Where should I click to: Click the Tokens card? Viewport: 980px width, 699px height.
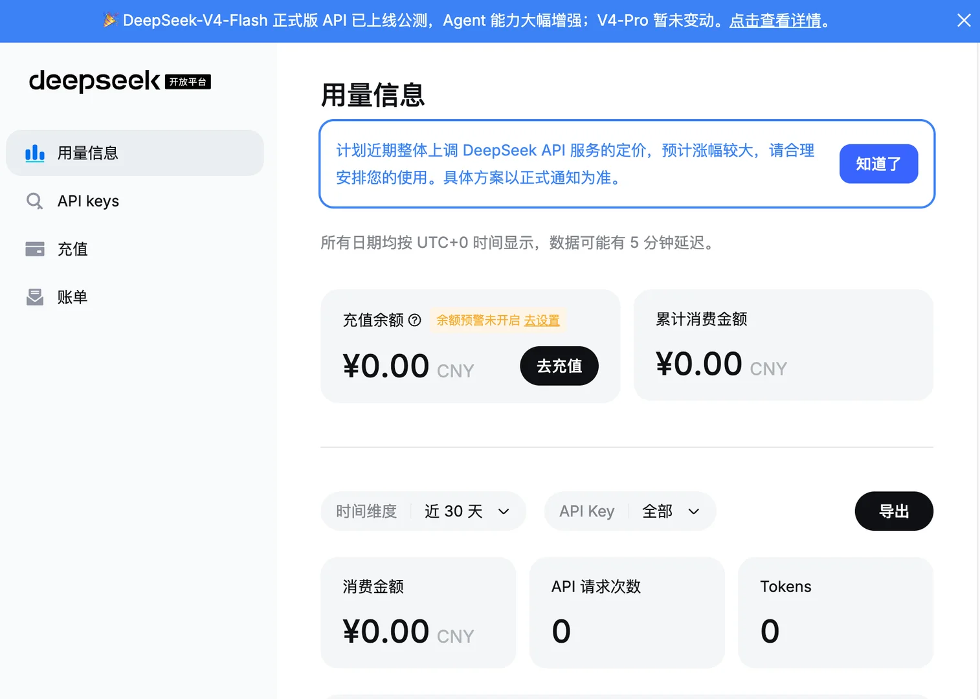tap(836, 612)
